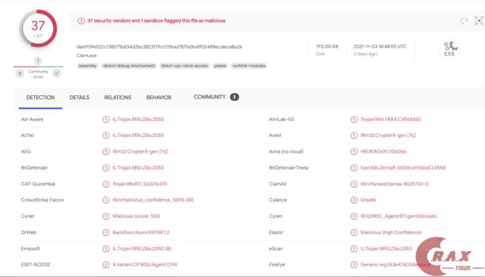Click the reanalyze refresh icon
This screenshot has height=277, width=485.
(464, 21)
